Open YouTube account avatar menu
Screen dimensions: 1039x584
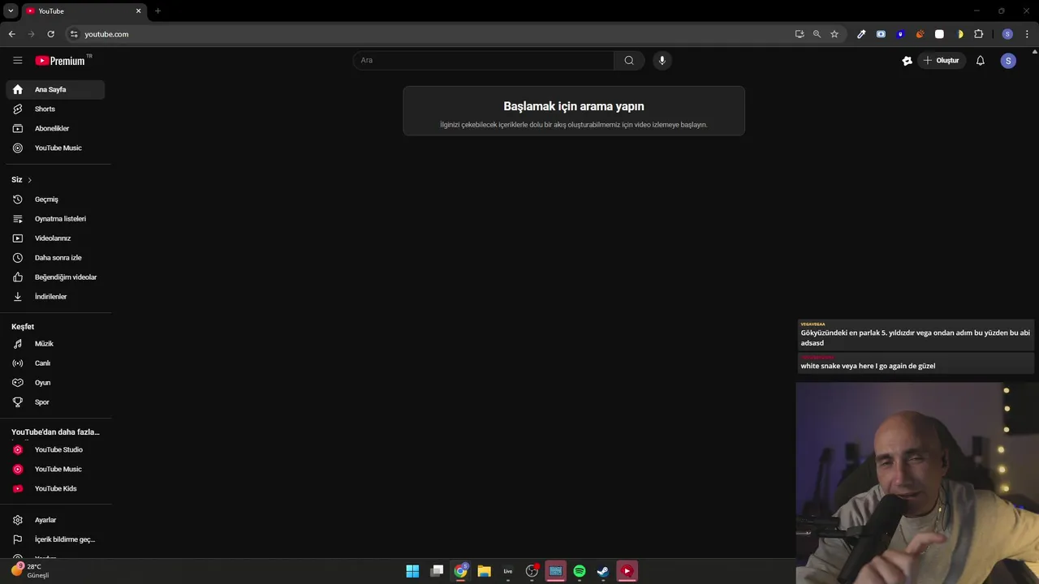(x=1008, y=61)
